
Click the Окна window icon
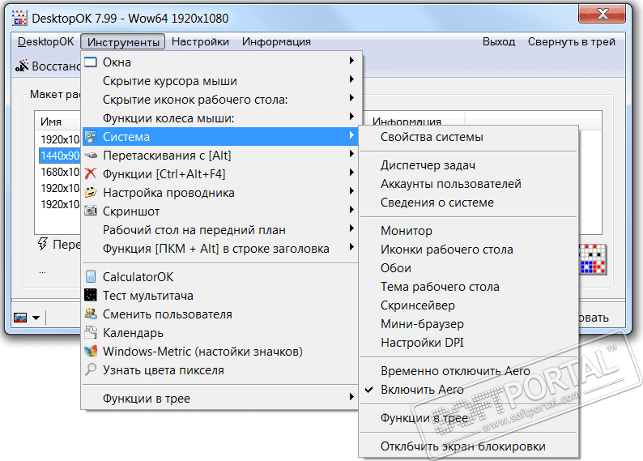(91, 62)
